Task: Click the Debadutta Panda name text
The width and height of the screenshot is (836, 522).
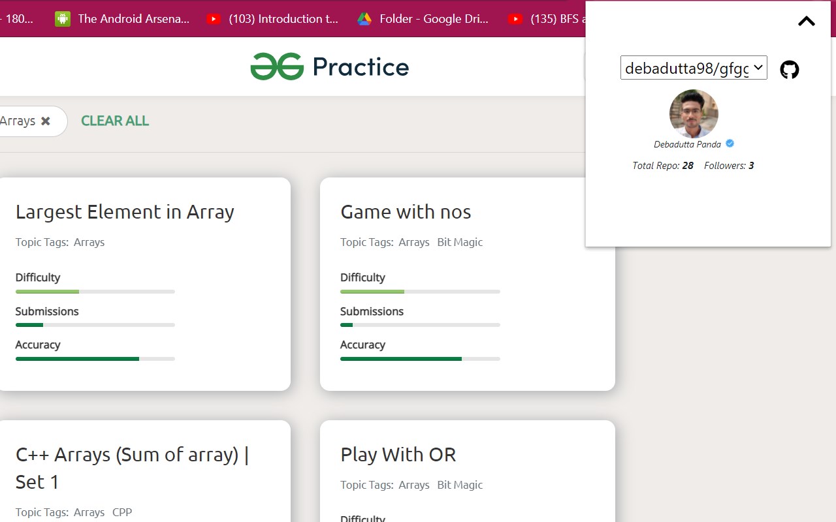Action: [687, 144]
